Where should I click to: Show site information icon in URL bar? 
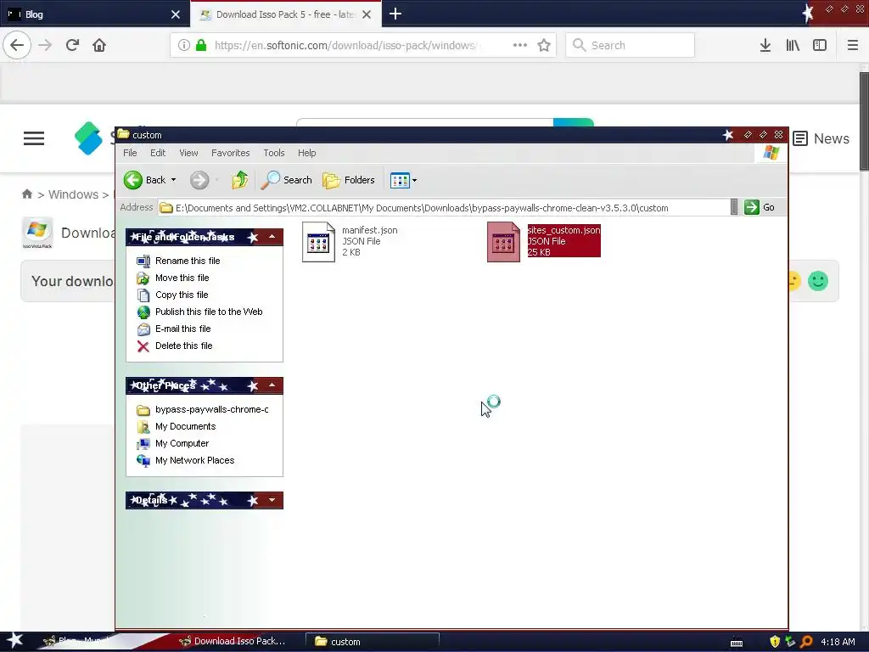(x=183, y=46)
